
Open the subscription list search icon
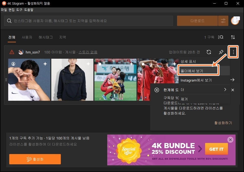tap(220, 37)
